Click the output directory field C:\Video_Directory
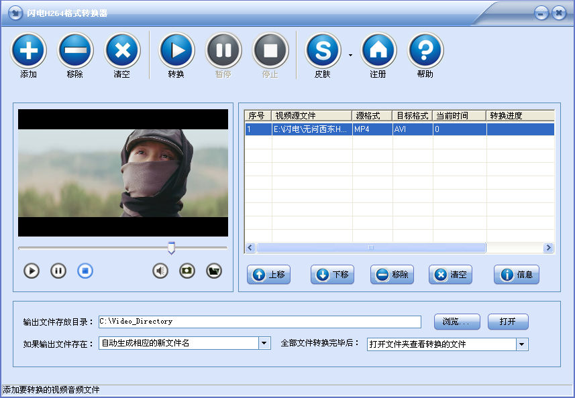This screenshot has height=398, width=575. point(260,322)
